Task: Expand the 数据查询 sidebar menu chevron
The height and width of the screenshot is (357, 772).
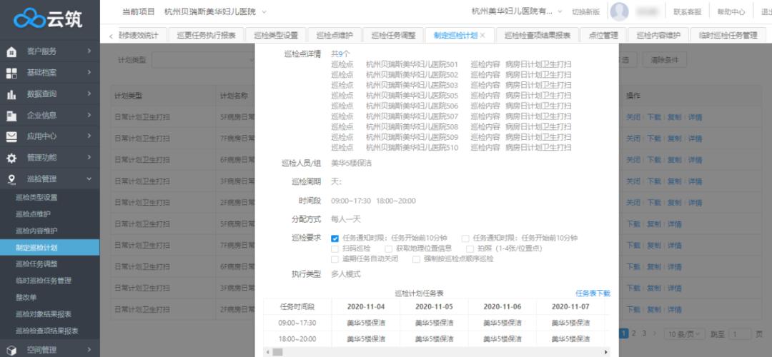Action: tap(89, 94)
